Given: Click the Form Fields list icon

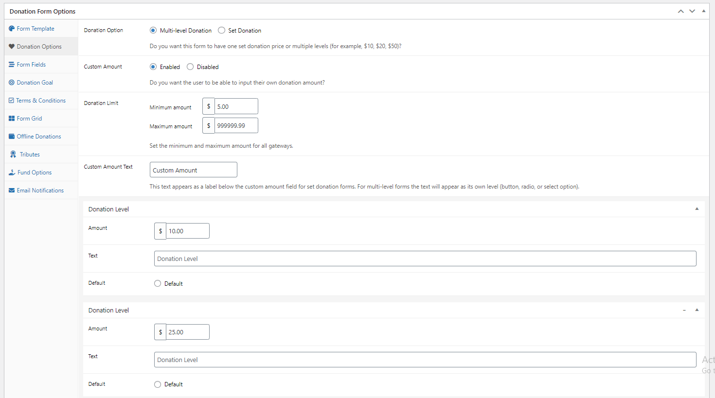Looking at the screenshot, I should 12,65.
